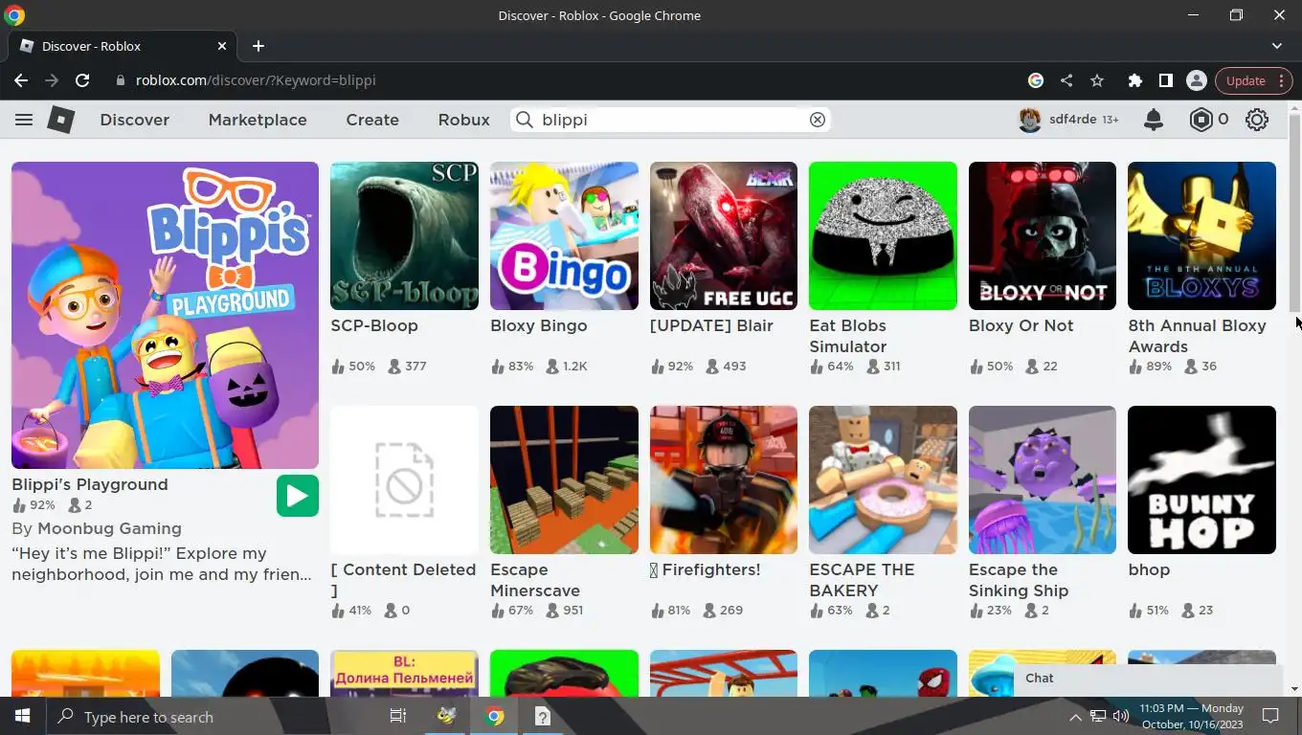Open the Blippi's Playground large thumbnail
Screen dimensions: 1302x735
pos(165,315)
